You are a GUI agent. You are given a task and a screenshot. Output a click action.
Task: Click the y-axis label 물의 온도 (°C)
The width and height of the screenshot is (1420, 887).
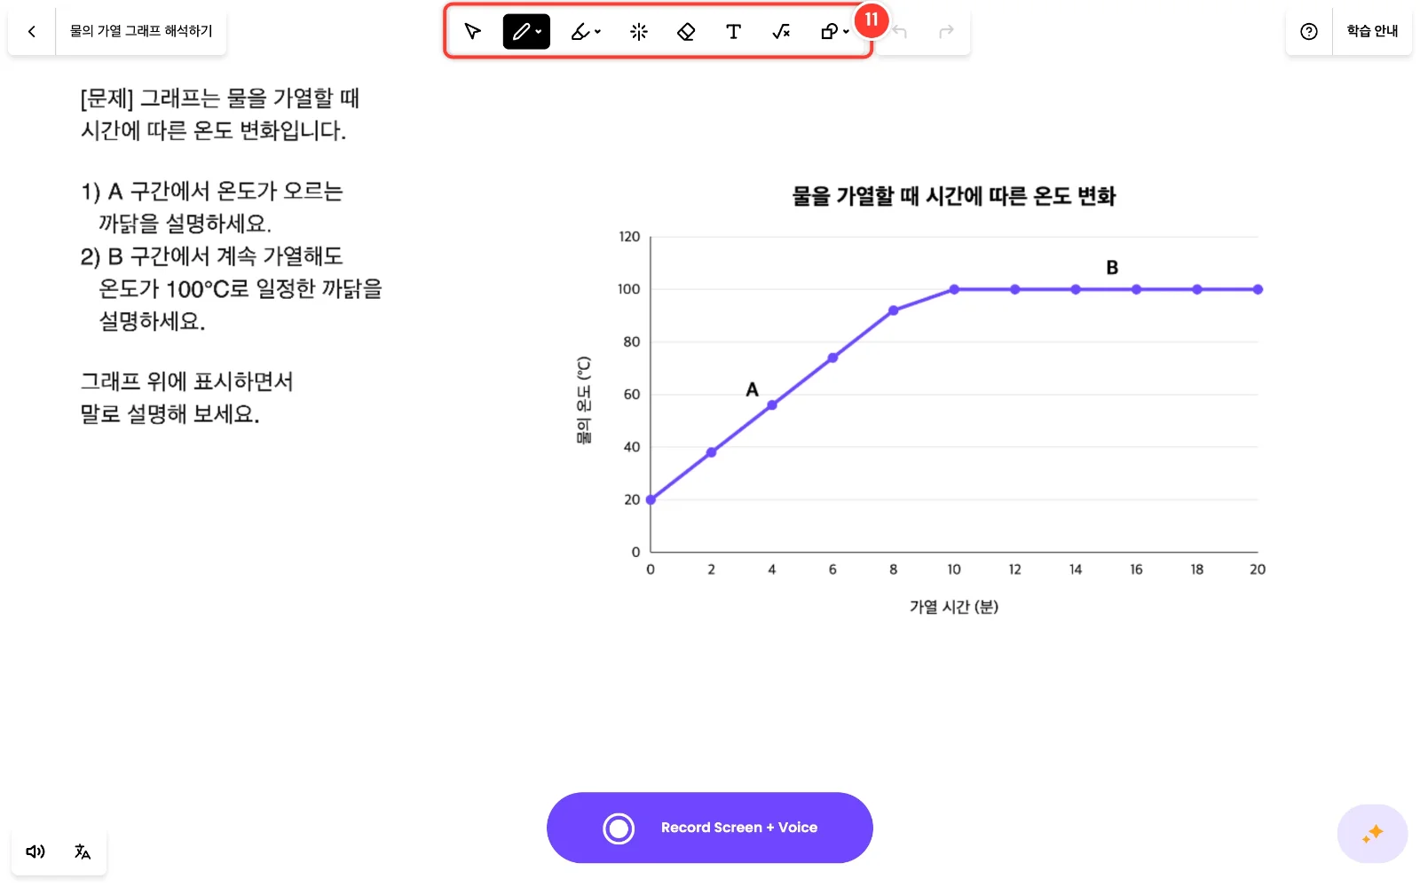click(x=583, y=400)
